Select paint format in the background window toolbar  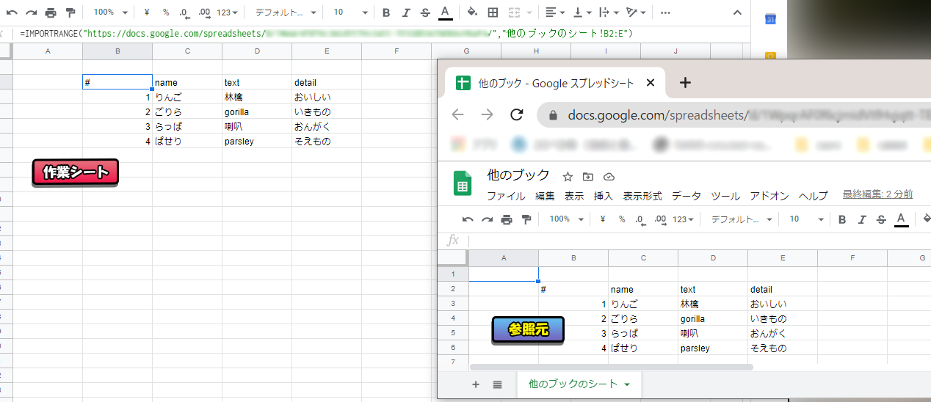[70, 12]
